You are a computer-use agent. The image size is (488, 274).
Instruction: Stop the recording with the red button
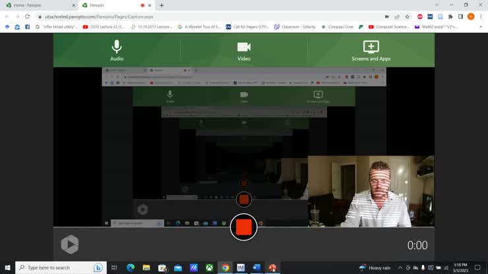(244, 227)
